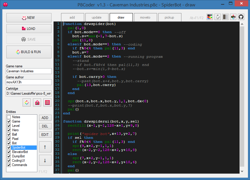
Task: Uncheck the Commands entity checkbox
Action: click(x=9, y=165)
